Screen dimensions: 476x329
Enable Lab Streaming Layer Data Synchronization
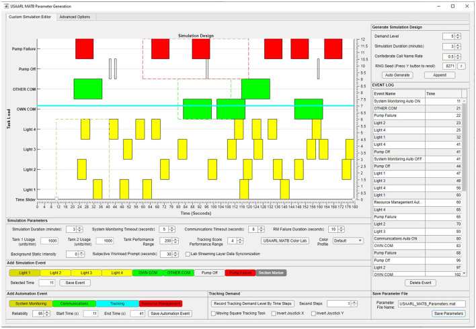[188, 254]
